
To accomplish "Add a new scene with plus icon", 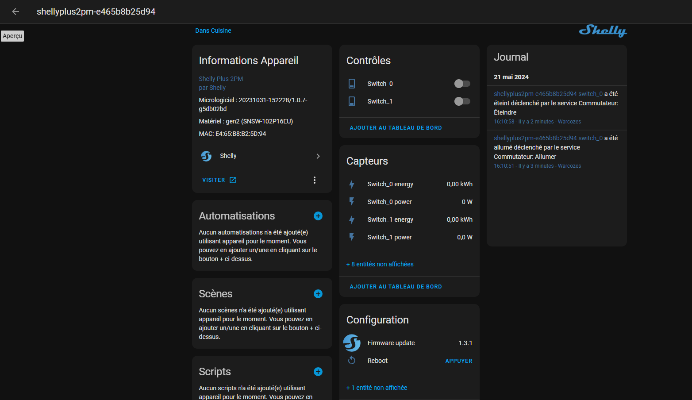I will (318, 294).
